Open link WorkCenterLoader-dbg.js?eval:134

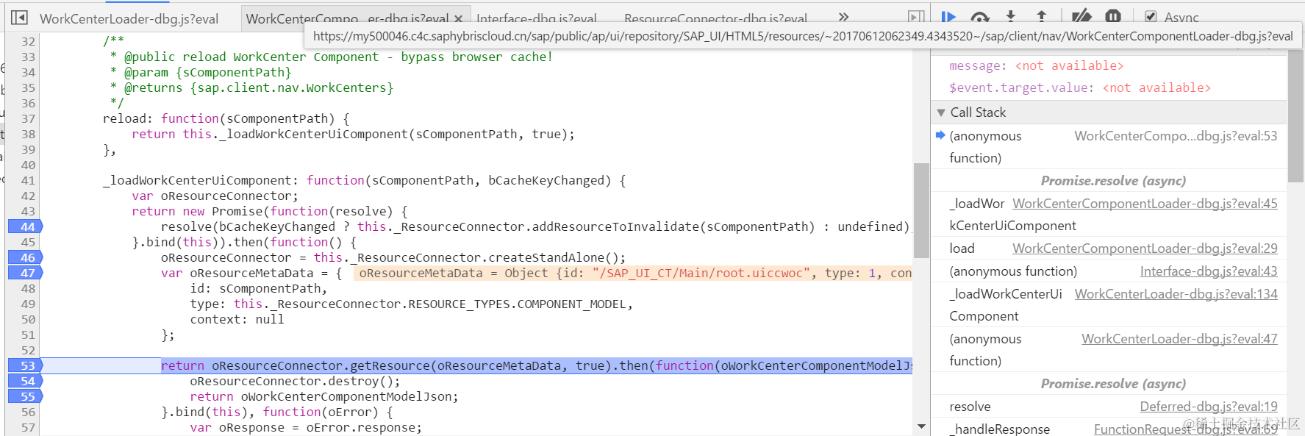[x=1176, y=294]
